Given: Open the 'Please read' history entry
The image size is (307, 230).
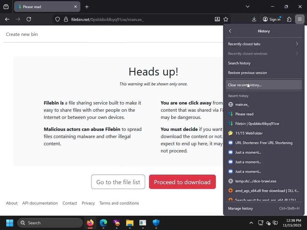Looking at the screenshot, I should [x=264, y=114].
